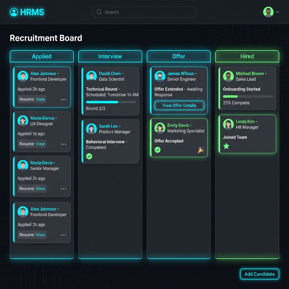Click Michael Brown's avatar icon
The width and height of the screenshot is (289, 289).
(x=228, y=76)
